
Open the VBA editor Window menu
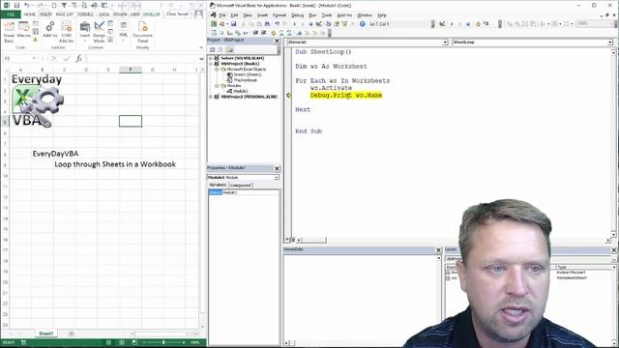(x=365, y=15)
